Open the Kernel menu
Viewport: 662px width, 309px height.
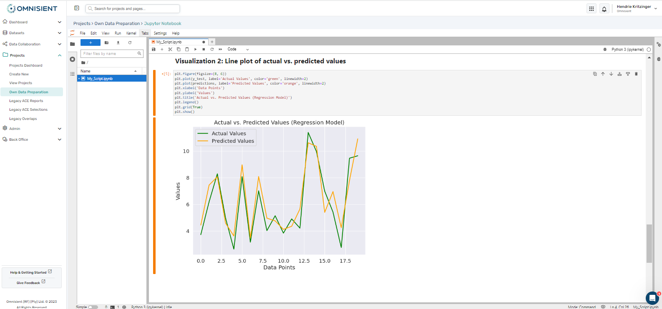tap(131, 33)
